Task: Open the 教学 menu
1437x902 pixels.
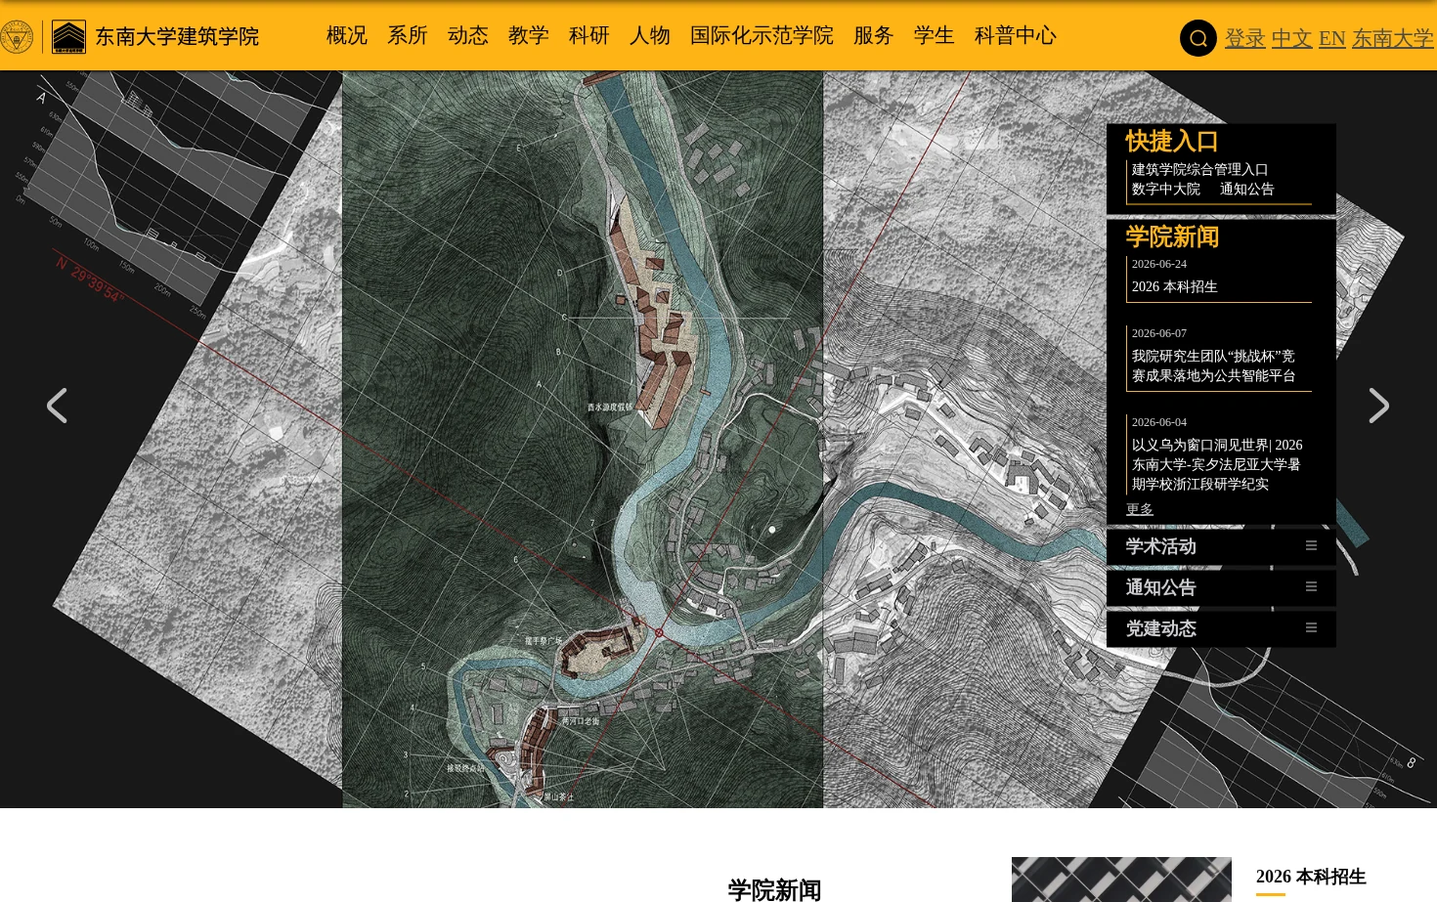Action: click(529, 35)
